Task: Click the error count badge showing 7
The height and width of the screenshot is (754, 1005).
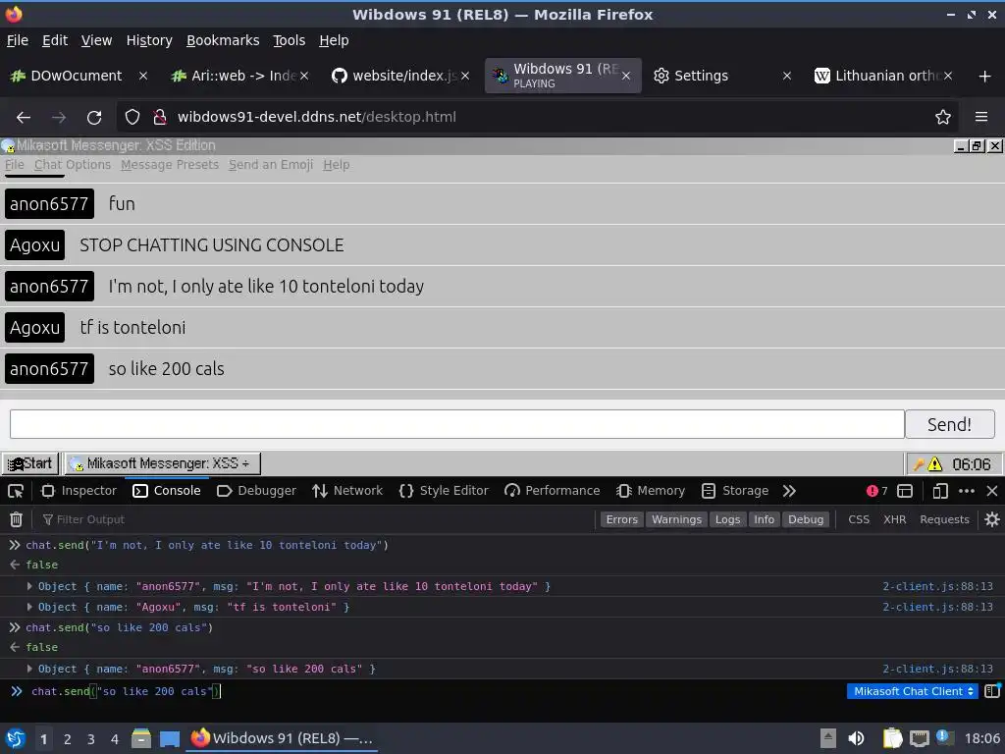Action: 876,491
